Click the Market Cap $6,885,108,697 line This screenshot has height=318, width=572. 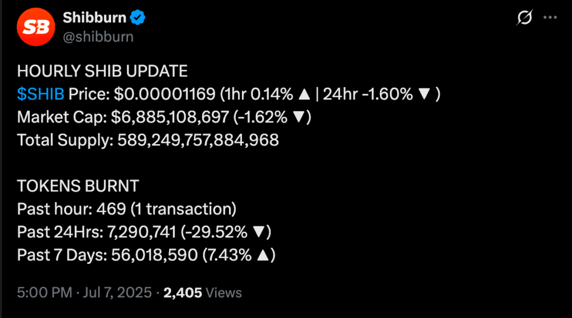[164, 117]
